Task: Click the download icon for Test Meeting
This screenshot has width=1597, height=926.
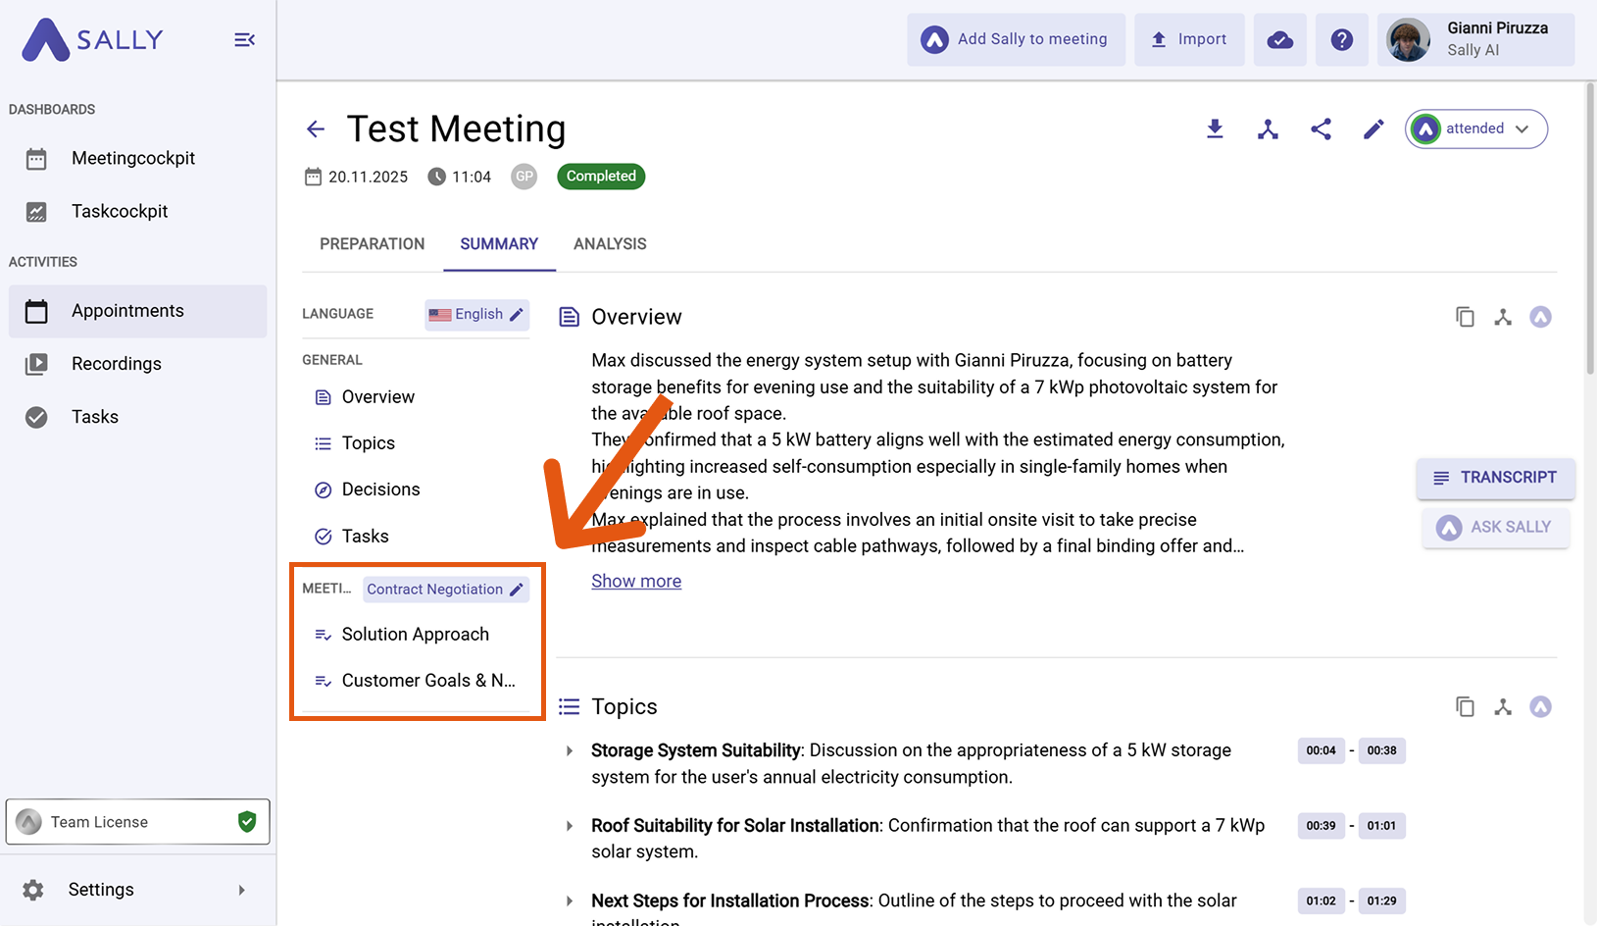Action: pos(1215,129)
